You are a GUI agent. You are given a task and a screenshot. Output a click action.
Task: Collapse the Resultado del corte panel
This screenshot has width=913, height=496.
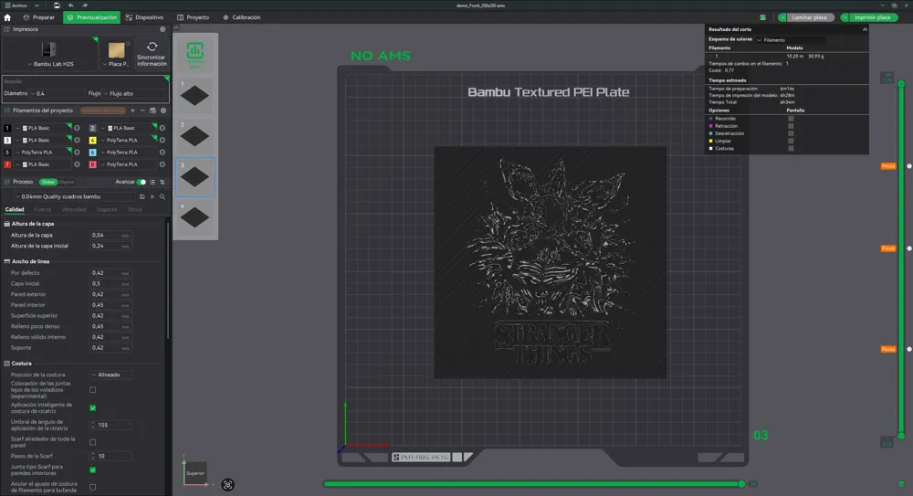(865, 29)
